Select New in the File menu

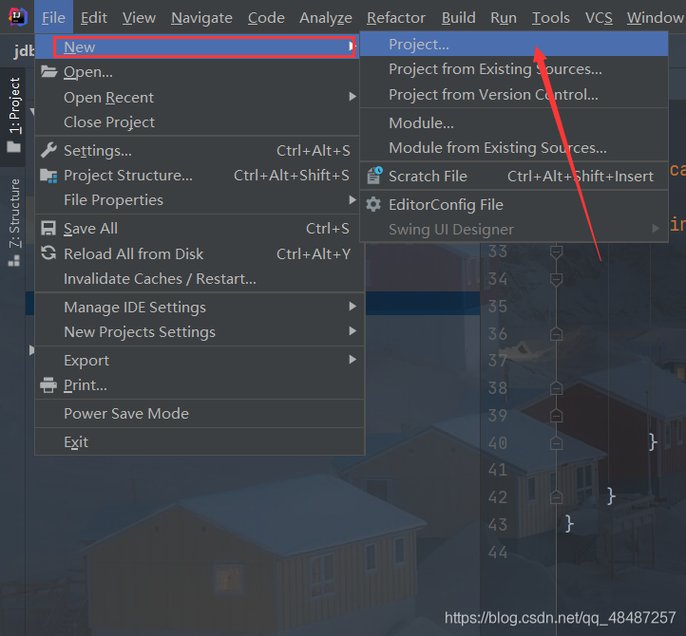click(197, 47)
